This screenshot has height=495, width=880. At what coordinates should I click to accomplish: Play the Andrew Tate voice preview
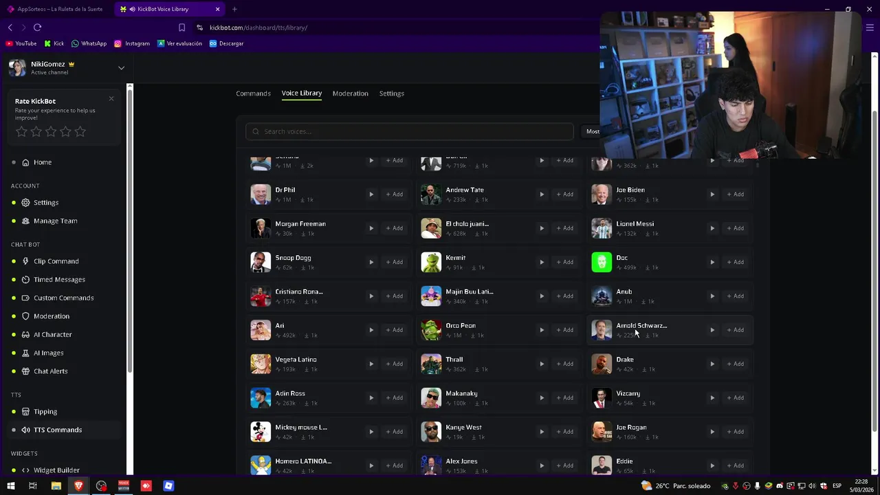(x=542, y=195)
